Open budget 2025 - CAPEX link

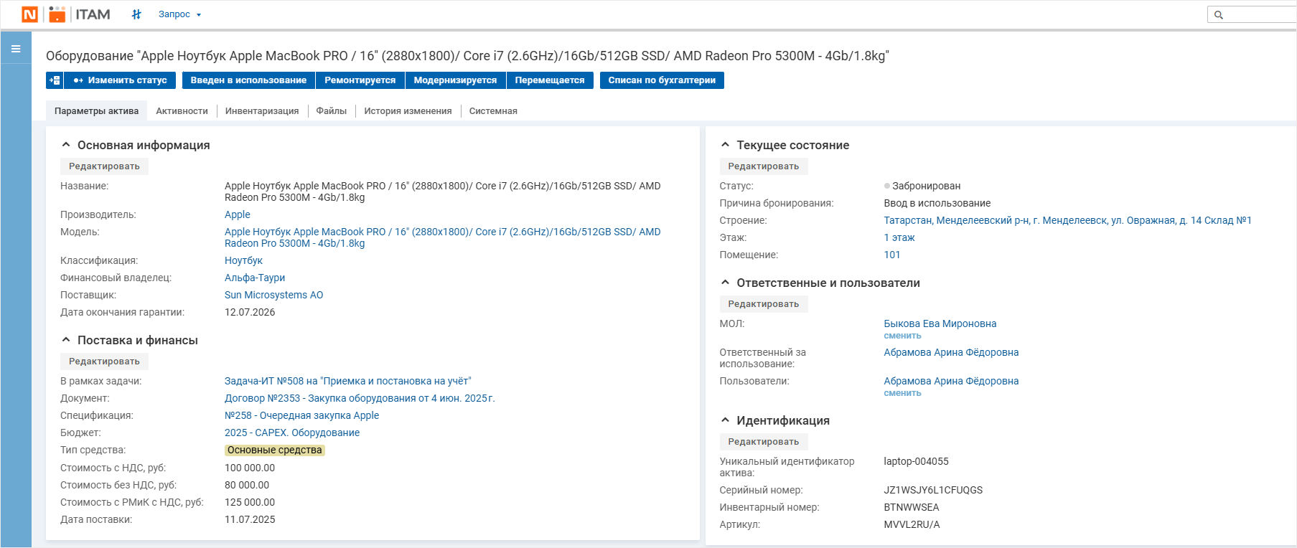coord(292,433)
